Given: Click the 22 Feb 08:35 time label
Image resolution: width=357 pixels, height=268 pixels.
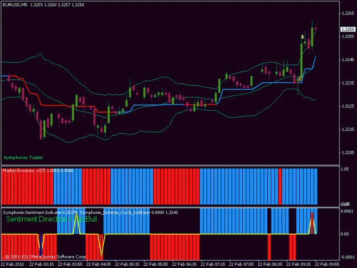Looking at the screenshot, I should tap(270, 264).
